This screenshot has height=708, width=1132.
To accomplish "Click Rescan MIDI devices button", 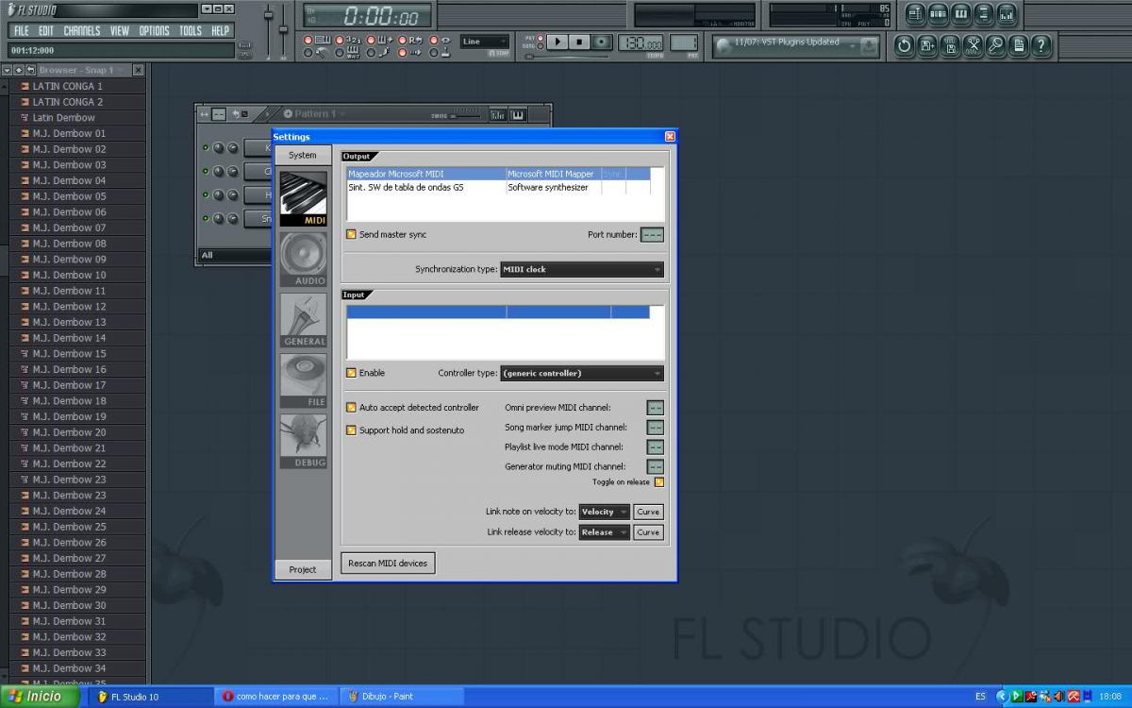I will pyautogui.click(x=388, y=564).
